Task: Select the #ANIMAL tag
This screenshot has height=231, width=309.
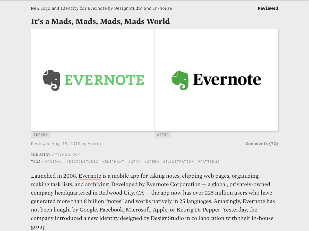Action: [54, 162]
